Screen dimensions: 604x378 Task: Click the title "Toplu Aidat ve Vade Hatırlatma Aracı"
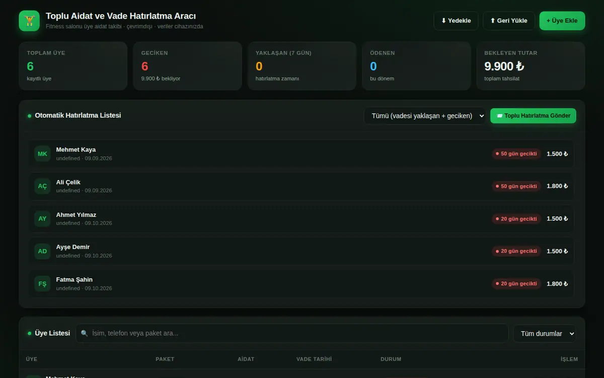point(121,16)
